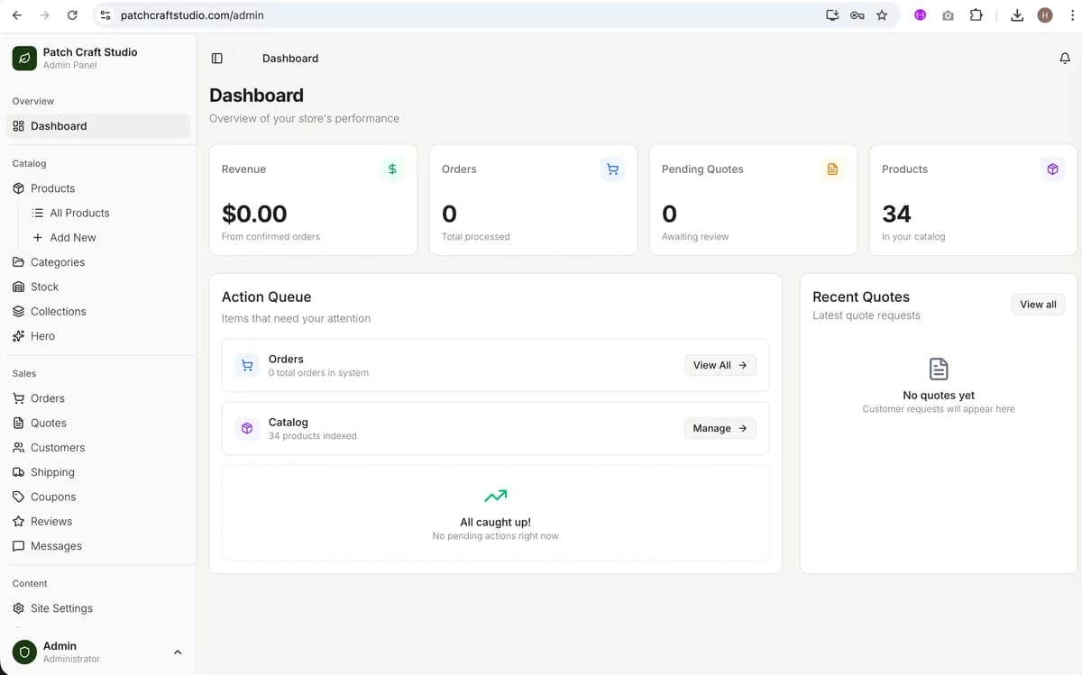Bookmark this page with the star icon

click(882, 15)
